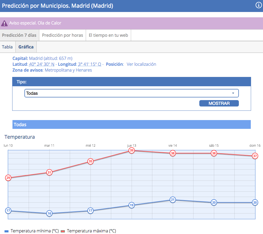263x234 pixels.
Task: Click the Tuesday 31° maximum point
Action: (x=49, y=173)
